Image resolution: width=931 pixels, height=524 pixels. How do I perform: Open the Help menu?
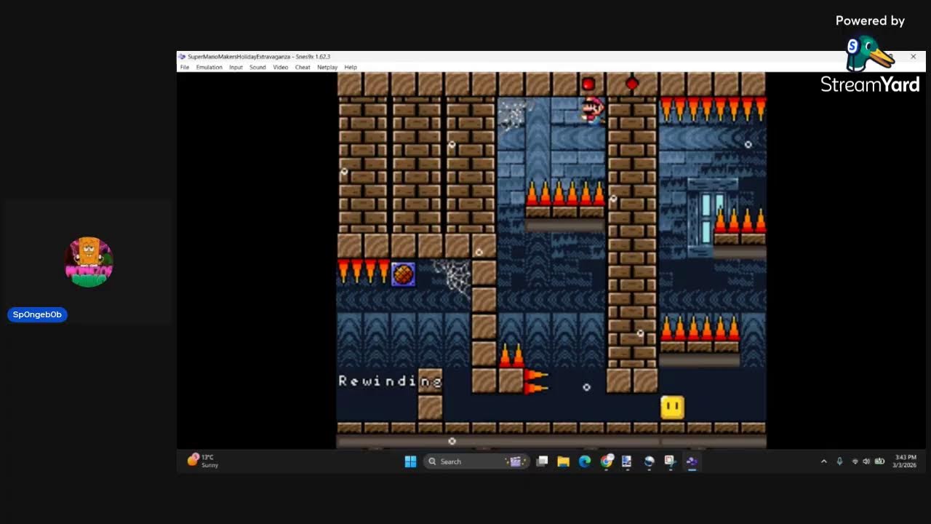click(351, 67)
